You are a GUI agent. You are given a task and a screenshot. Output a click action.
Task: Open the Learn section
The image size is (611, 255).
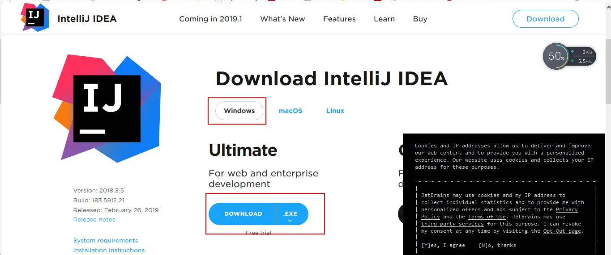384,19
